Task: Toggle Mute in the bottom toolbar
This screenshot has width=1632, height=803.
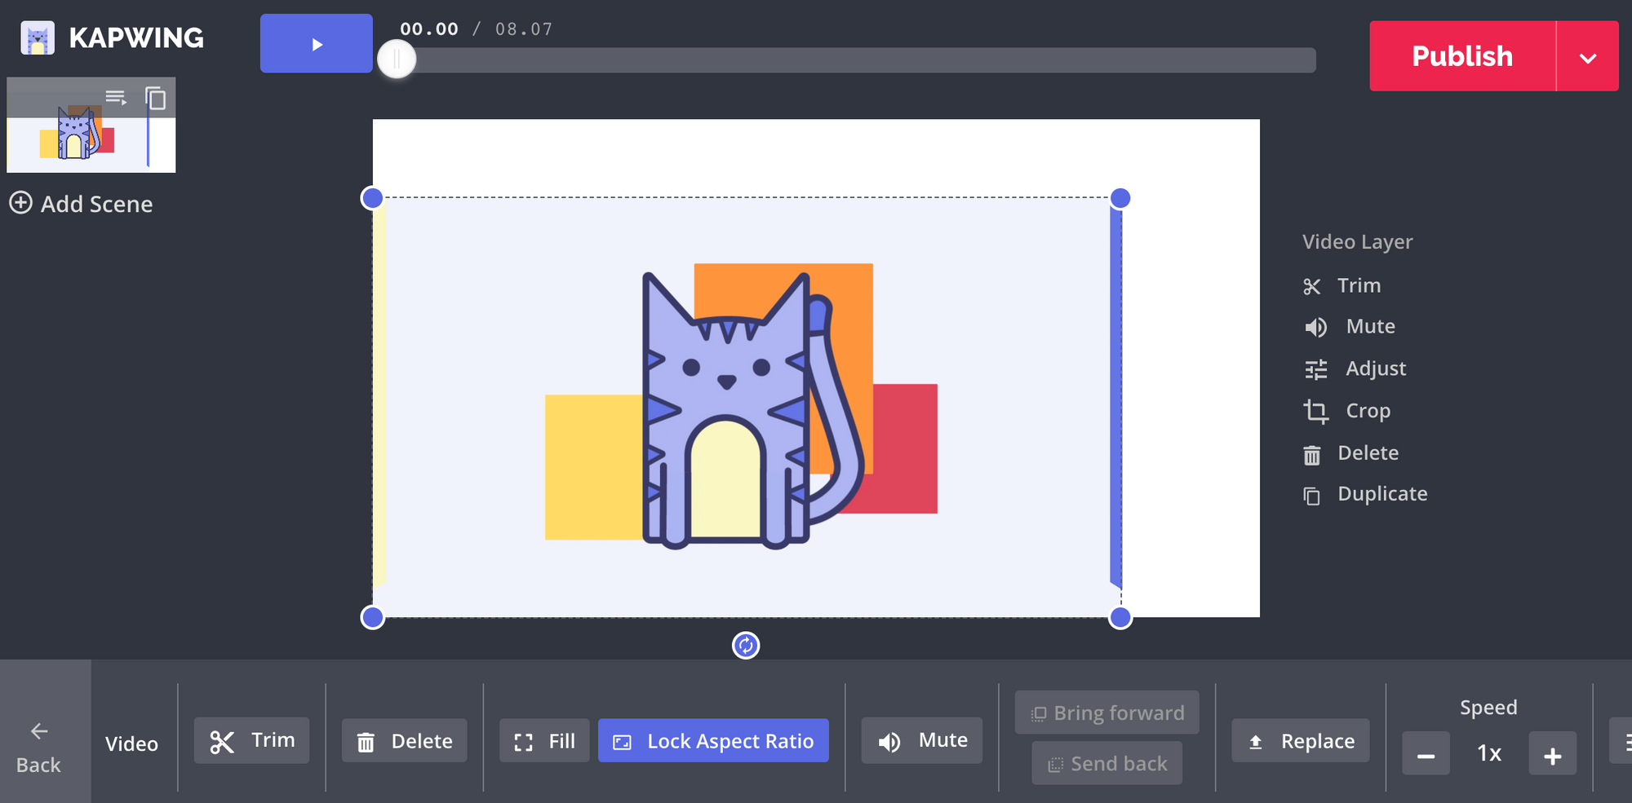Action: 921,740
